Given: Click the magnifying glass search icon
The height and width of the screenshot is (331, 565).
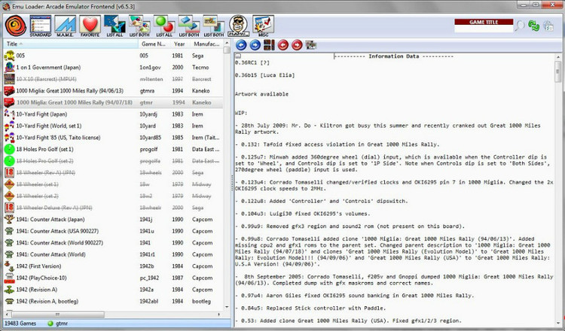Looking at the screenshot, I should coord(520,26).
